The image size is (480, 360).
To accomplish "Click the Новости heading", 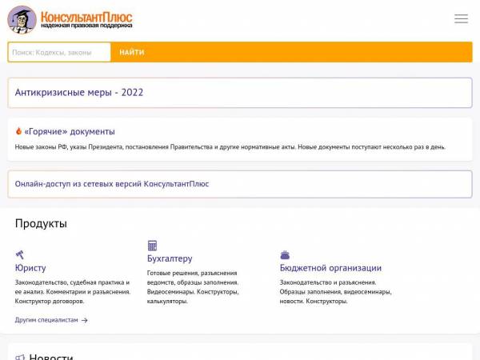I will click(51, 357).
